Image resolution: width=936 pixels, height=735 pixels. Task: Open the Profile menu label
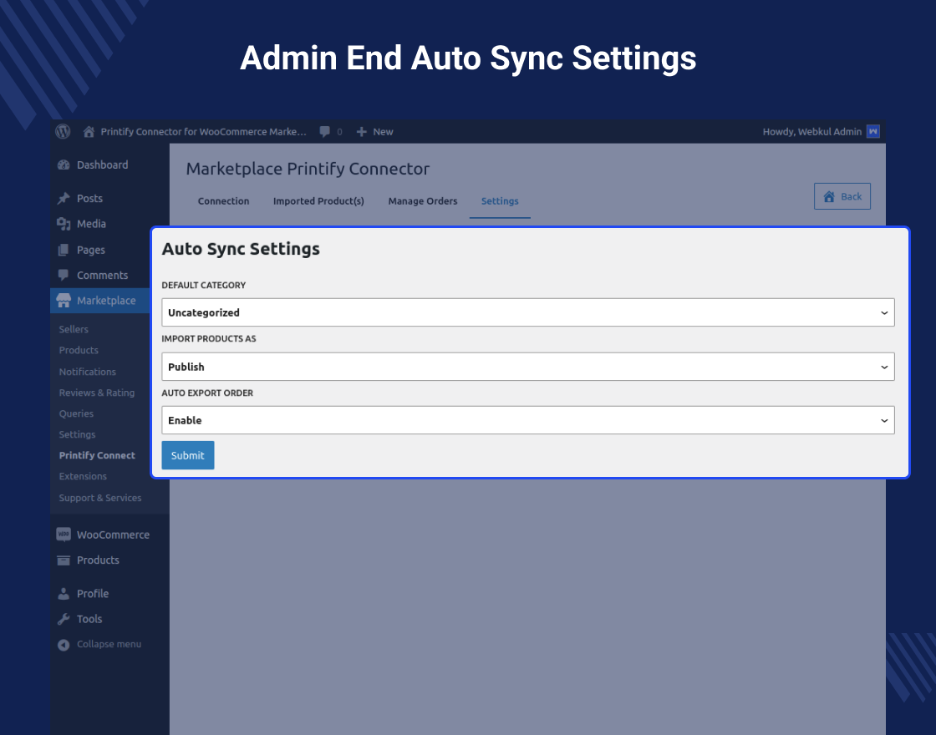point(93,594)
